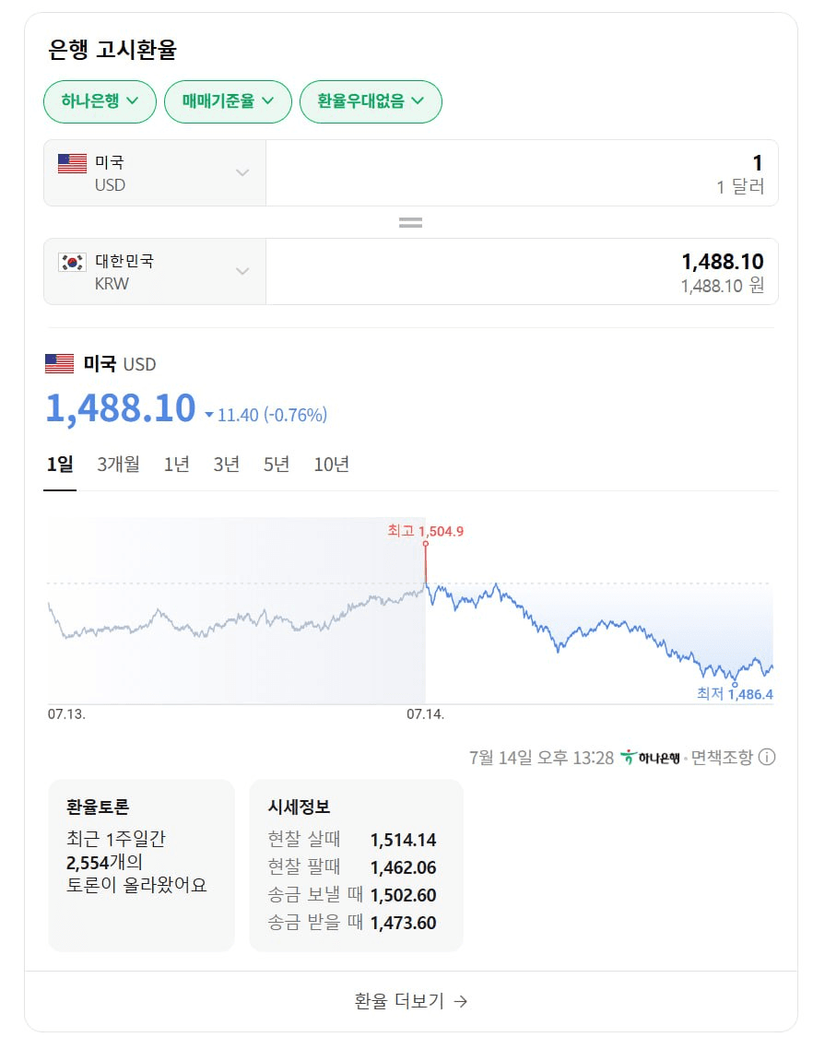The width and height of the screenshot is (813, 1037).
Task: Click the US flag above the 1,488.10 rate
Action: (60, 364)
